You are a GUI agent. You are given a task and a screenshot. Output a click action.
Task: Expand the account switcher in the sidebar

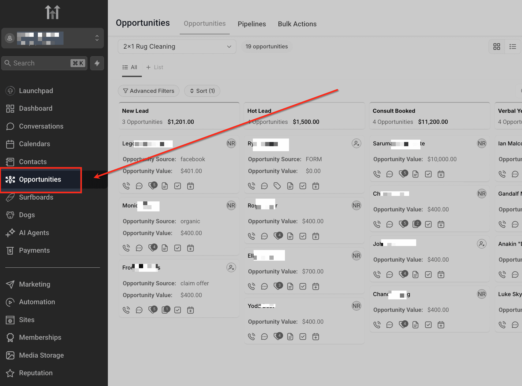53,38
